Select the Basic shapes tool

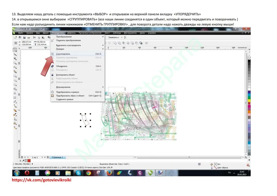(15, 89)
